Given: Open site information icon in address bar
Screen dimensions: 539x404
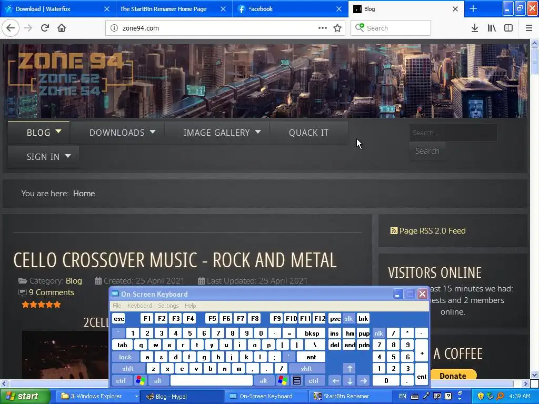Looking at the screenshot, I should click(114, 28).
